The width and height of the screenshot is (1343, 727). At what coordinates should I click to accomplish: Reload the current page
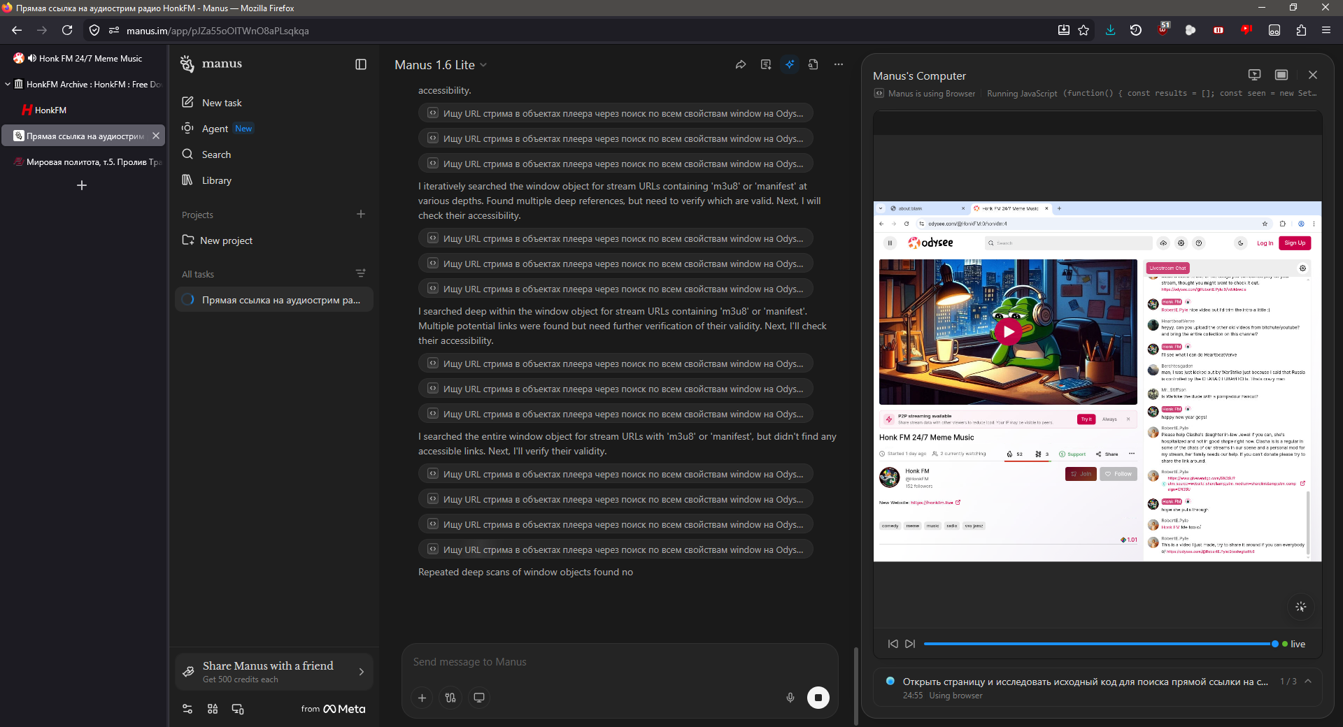67,30
